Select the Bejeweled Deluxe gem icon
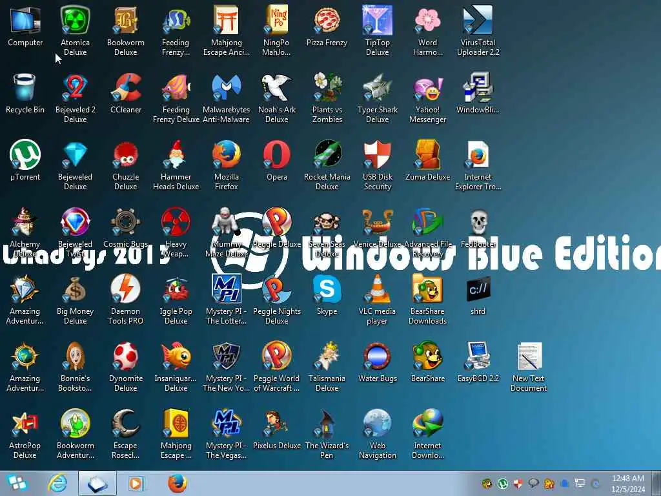The height and width of the screenshot is (496, 661). pos(75,165)
